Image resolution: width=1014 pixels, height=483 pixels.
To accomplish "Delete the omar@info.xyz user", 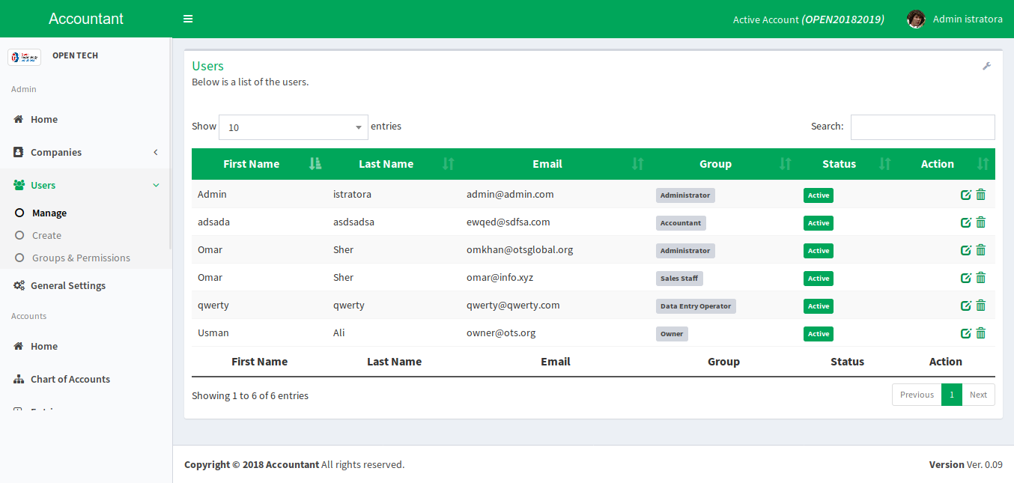I will [x=981, y=278].
